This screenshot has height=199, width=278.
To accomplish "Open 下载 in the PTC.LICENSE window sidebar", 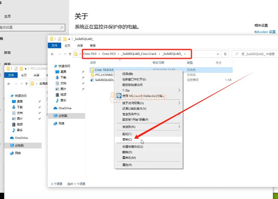I will [x=17, y=107].
